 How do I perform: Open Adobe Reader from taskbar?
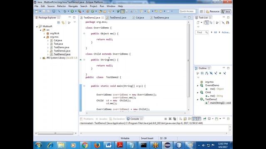coord(120,145)
